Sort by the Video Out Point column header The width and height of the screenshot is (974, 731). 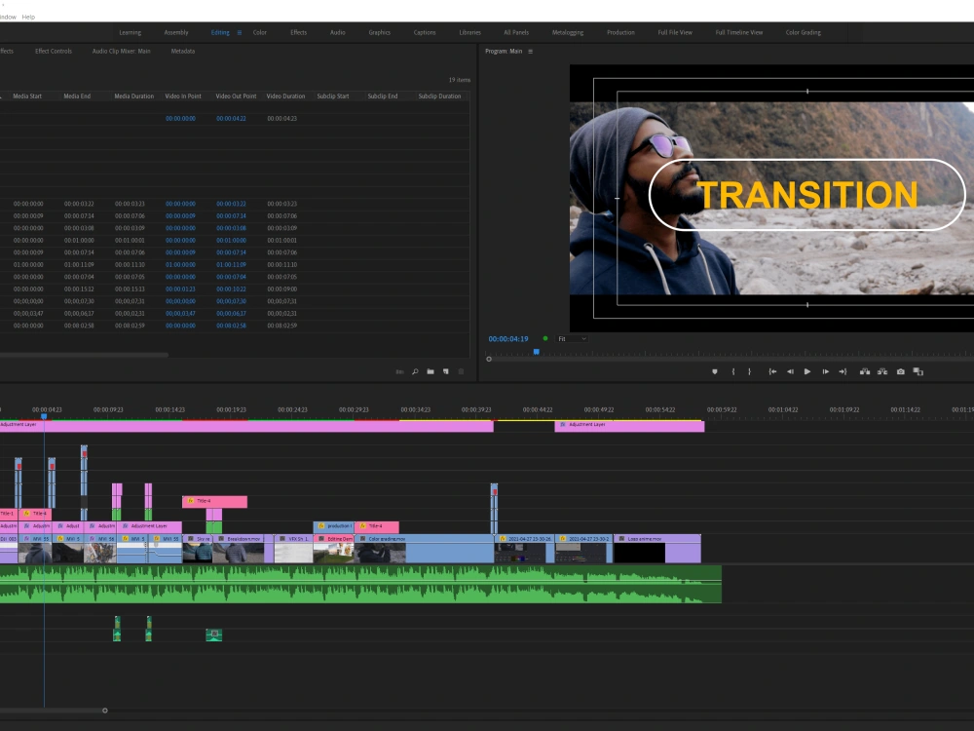tap(236, 96)
